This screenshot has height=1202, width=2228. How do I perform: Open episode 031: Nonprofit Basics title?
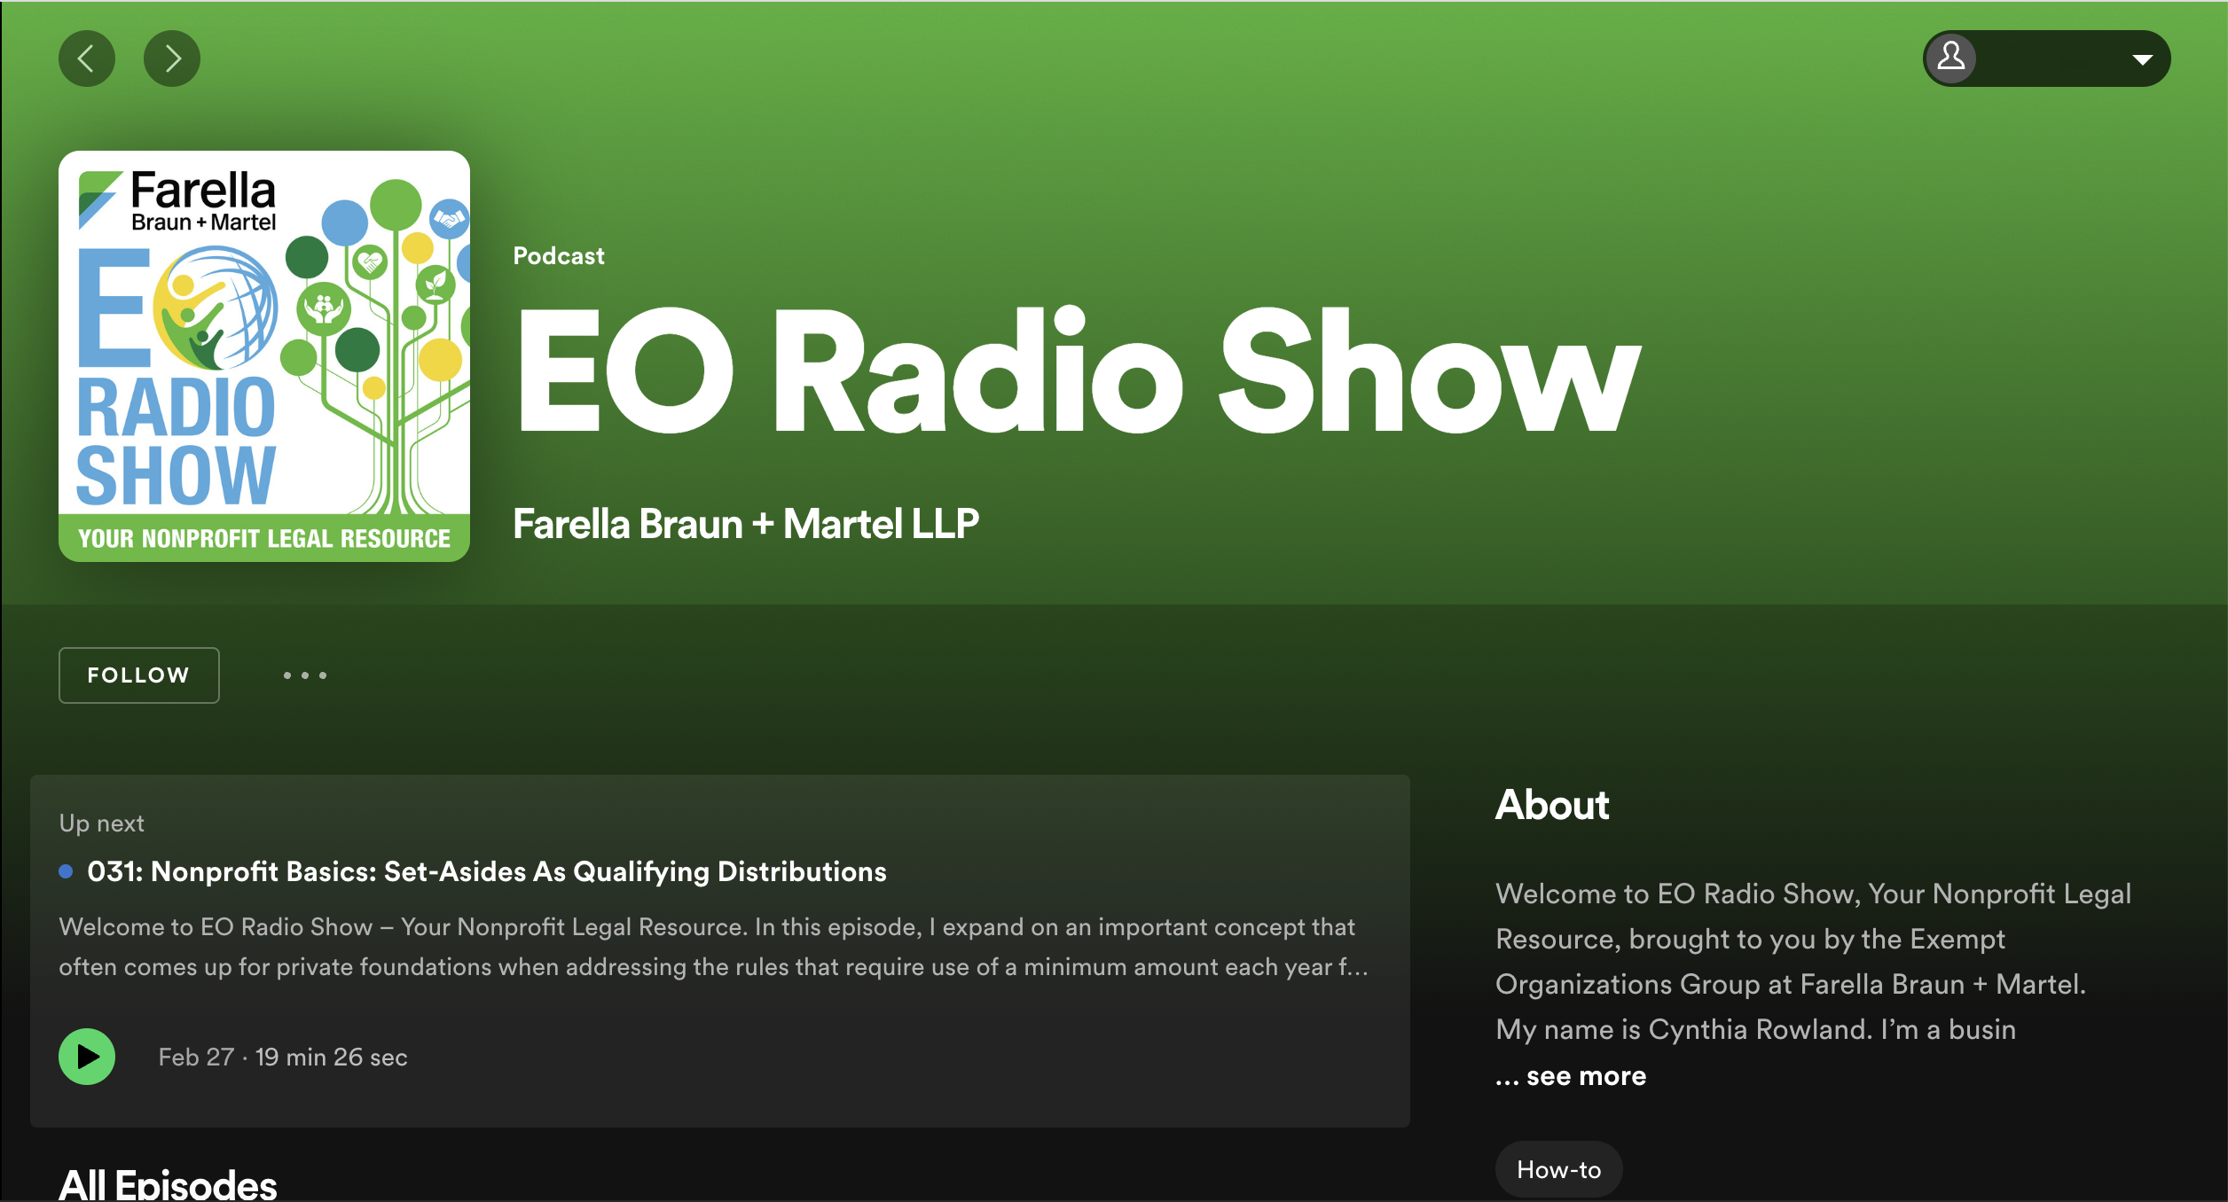click(x=487, y=871)
